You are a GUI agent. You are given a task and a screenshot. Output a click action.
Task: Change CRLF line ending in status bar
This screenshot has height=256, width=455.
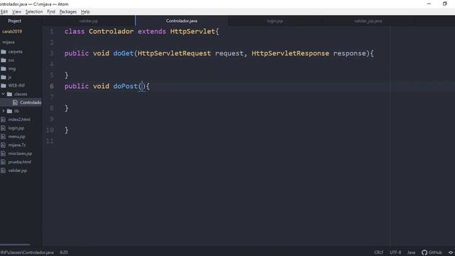(x=379, y=252)
